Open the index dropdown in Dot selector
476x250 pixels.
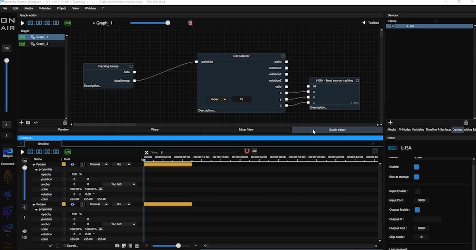pyautogui.click(x=217, y=99)
